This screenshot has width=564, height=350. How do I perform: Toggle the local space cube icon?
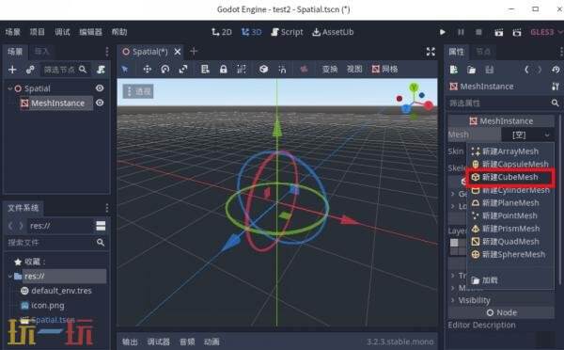tap(263, 69)
